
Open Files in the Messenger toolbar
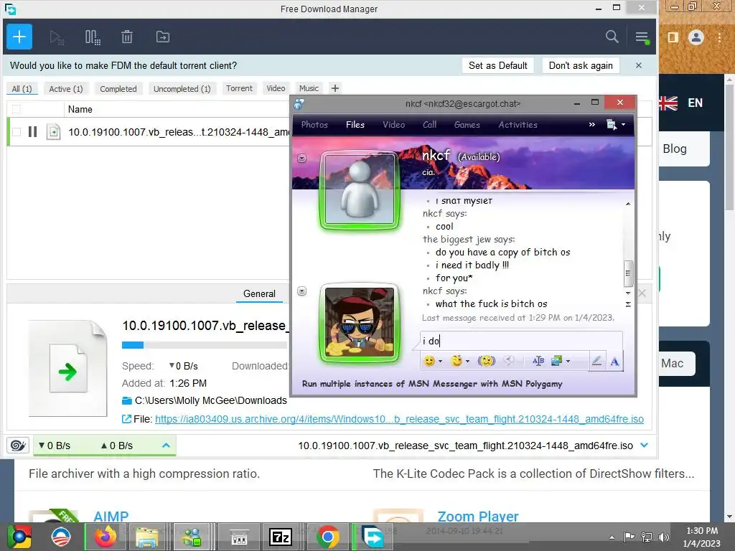pyautogui.click(x=355, y=125)
